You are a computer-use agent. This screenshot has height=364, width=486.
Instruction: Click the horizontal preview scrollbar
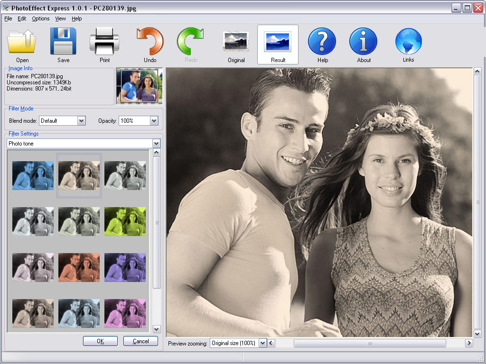point(369,343)
